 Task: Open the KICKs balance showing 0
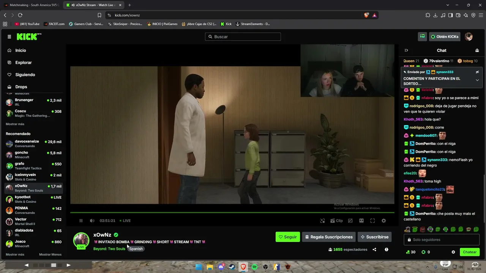coord(426,252)
